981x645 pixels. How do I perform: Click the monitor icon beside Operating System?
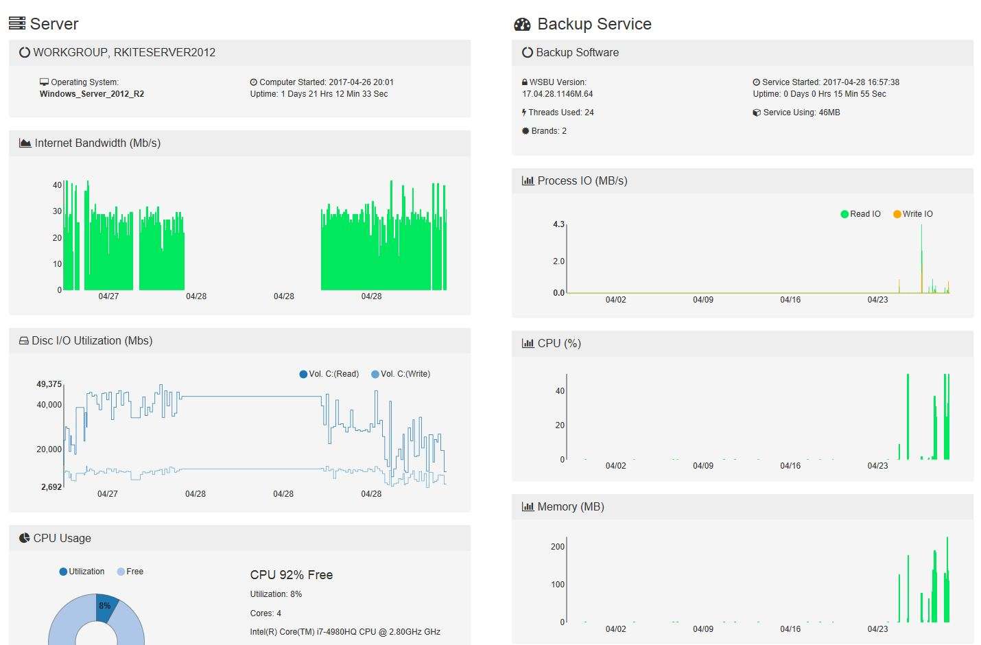tap(44, 82)
